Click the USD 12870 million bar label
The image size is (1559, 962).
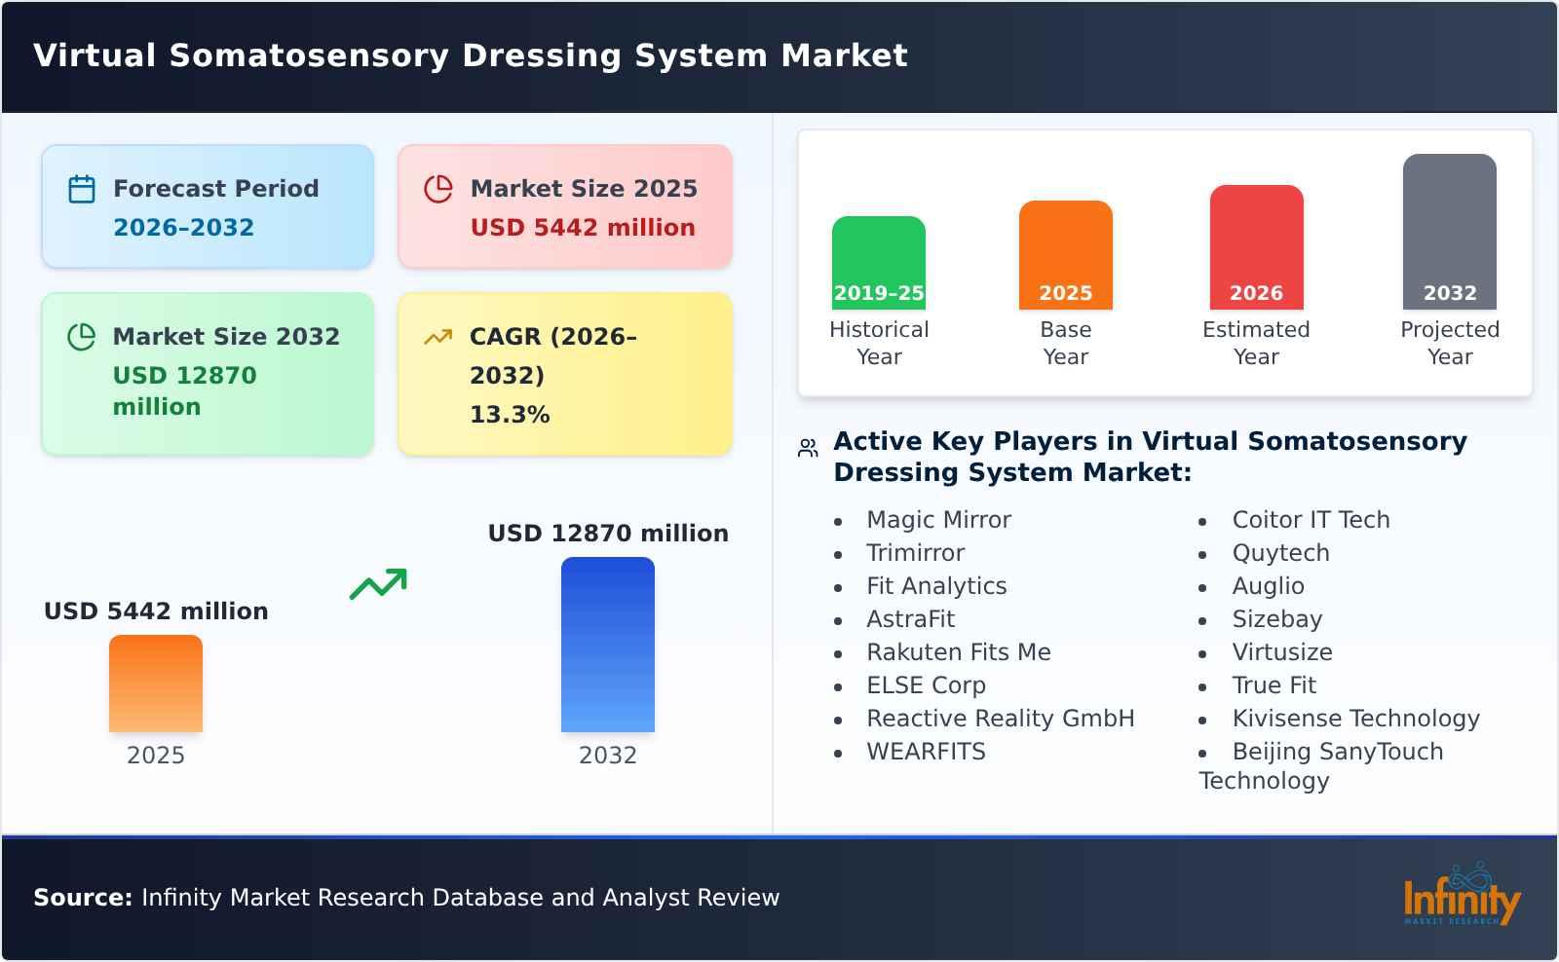click(608, 533)
